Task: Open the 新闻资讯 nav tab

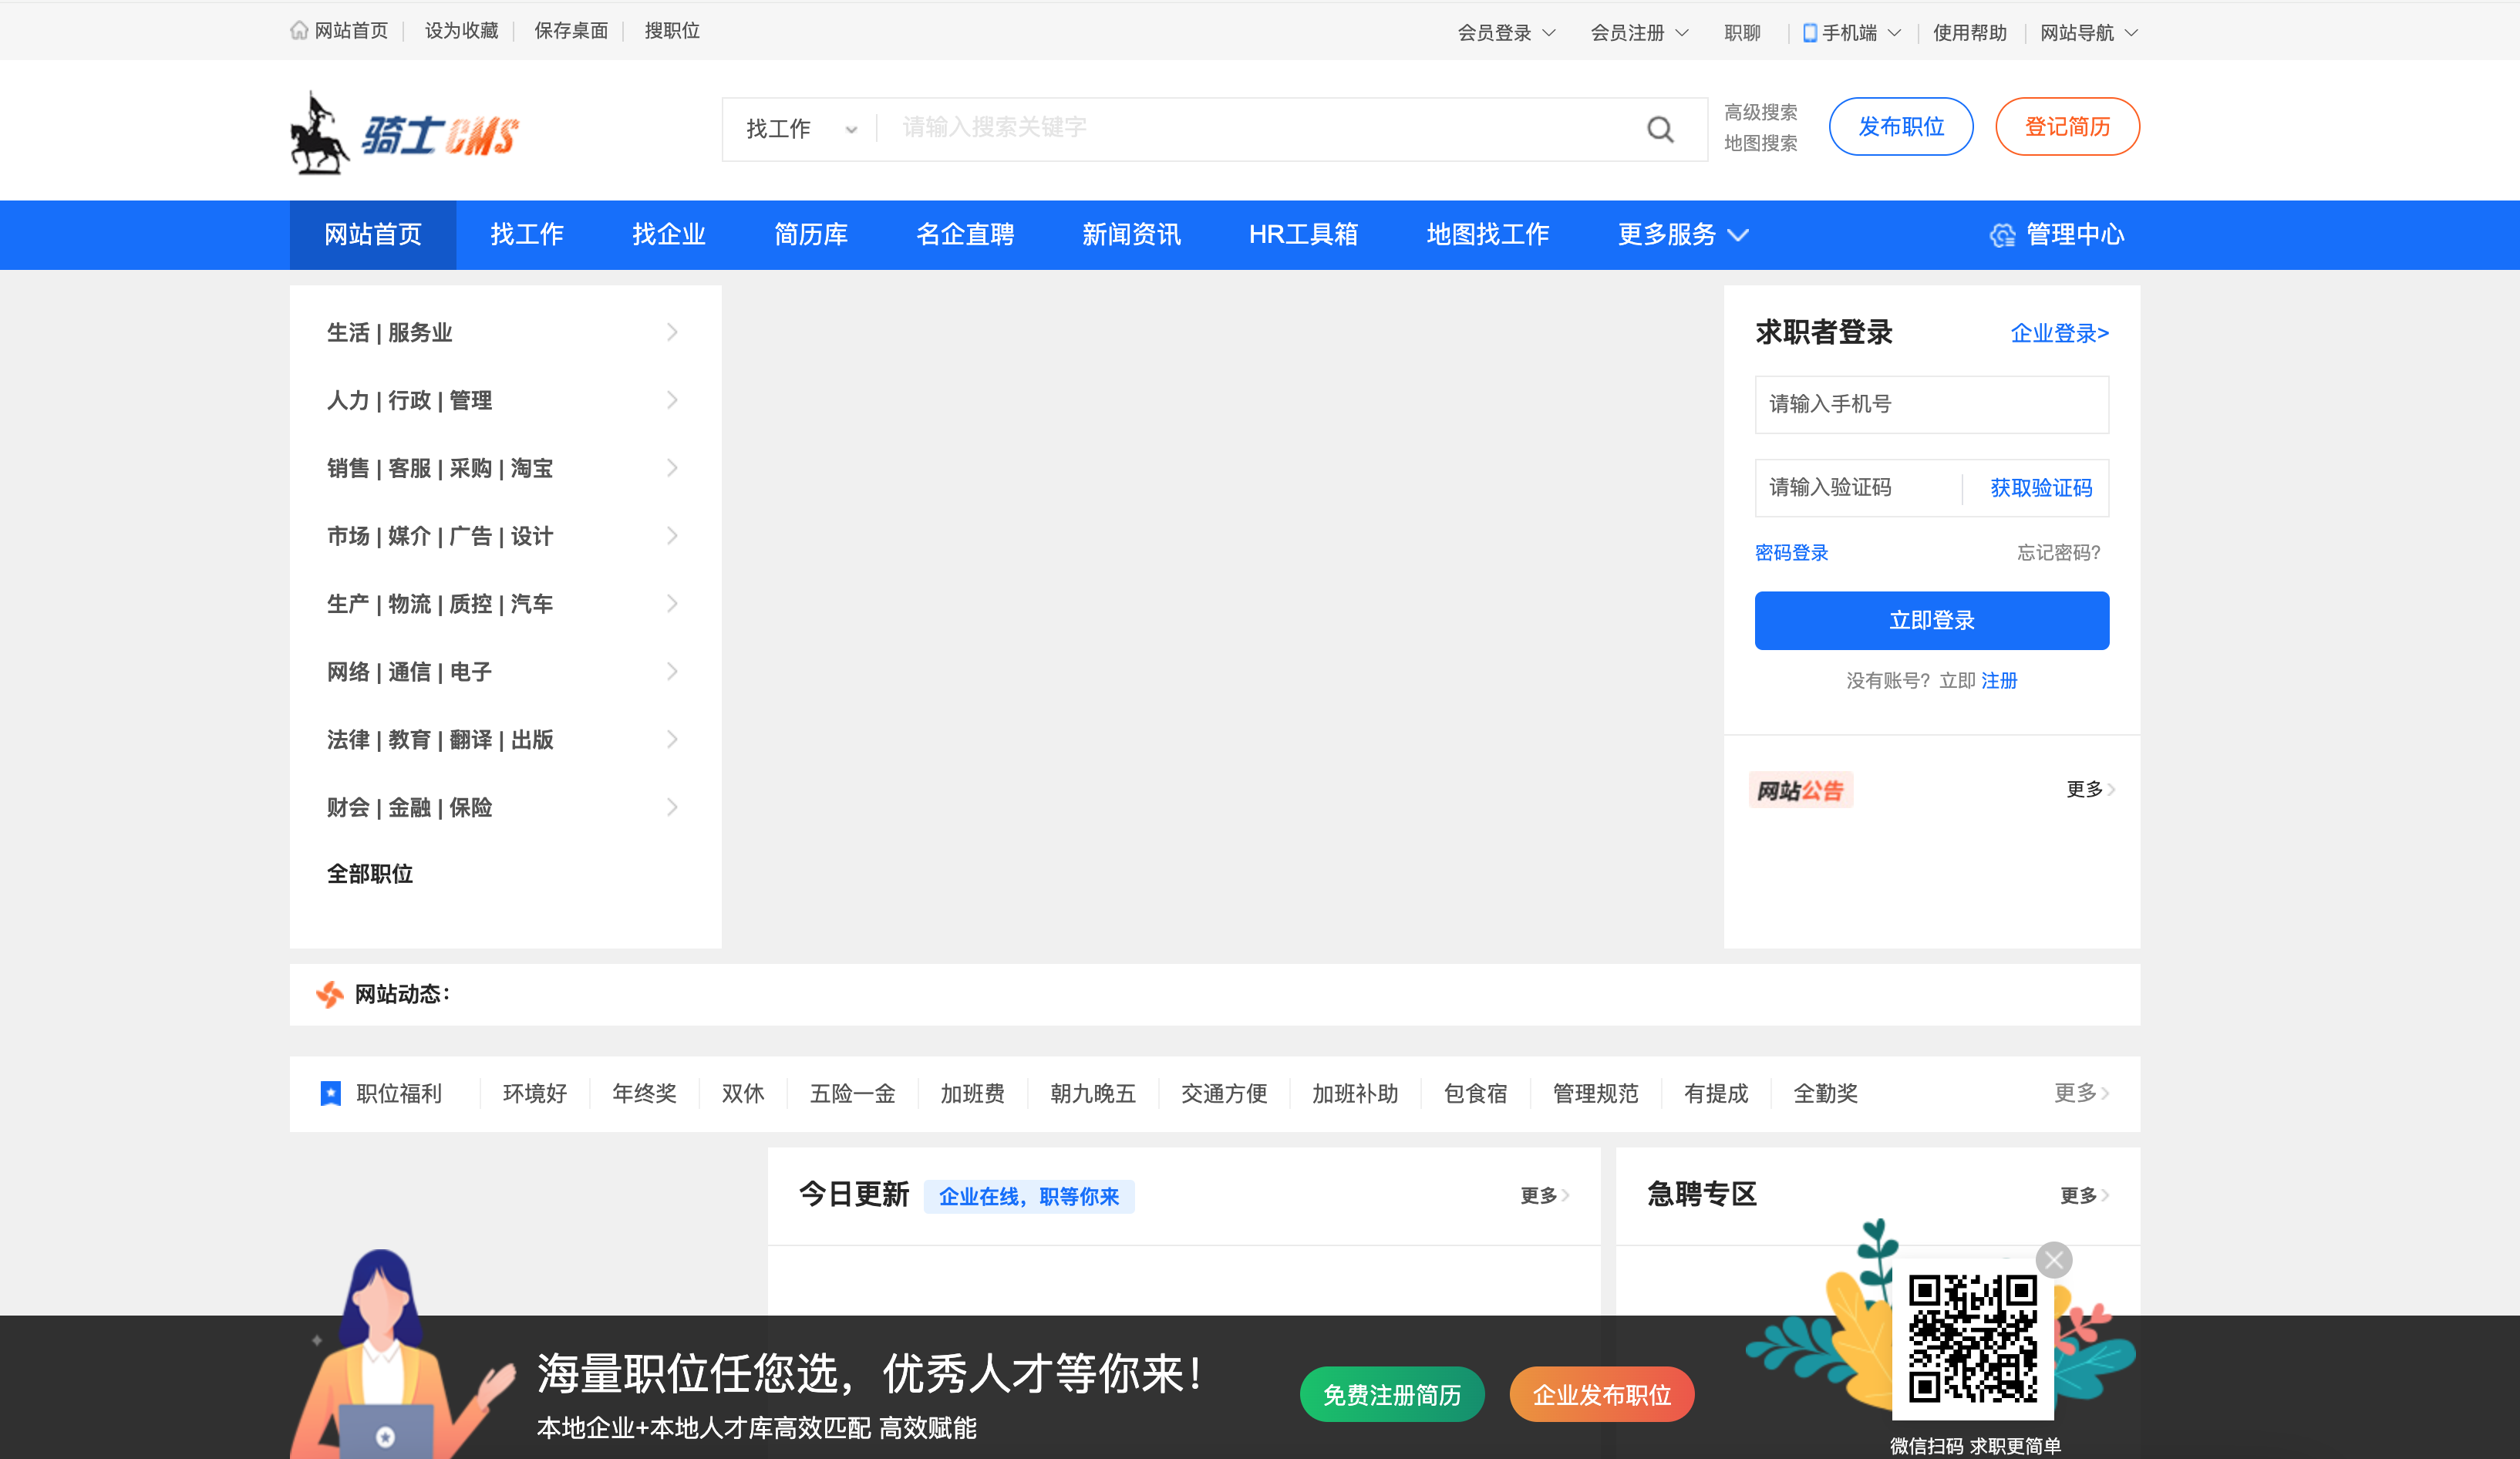Action: pos(1131,235)
